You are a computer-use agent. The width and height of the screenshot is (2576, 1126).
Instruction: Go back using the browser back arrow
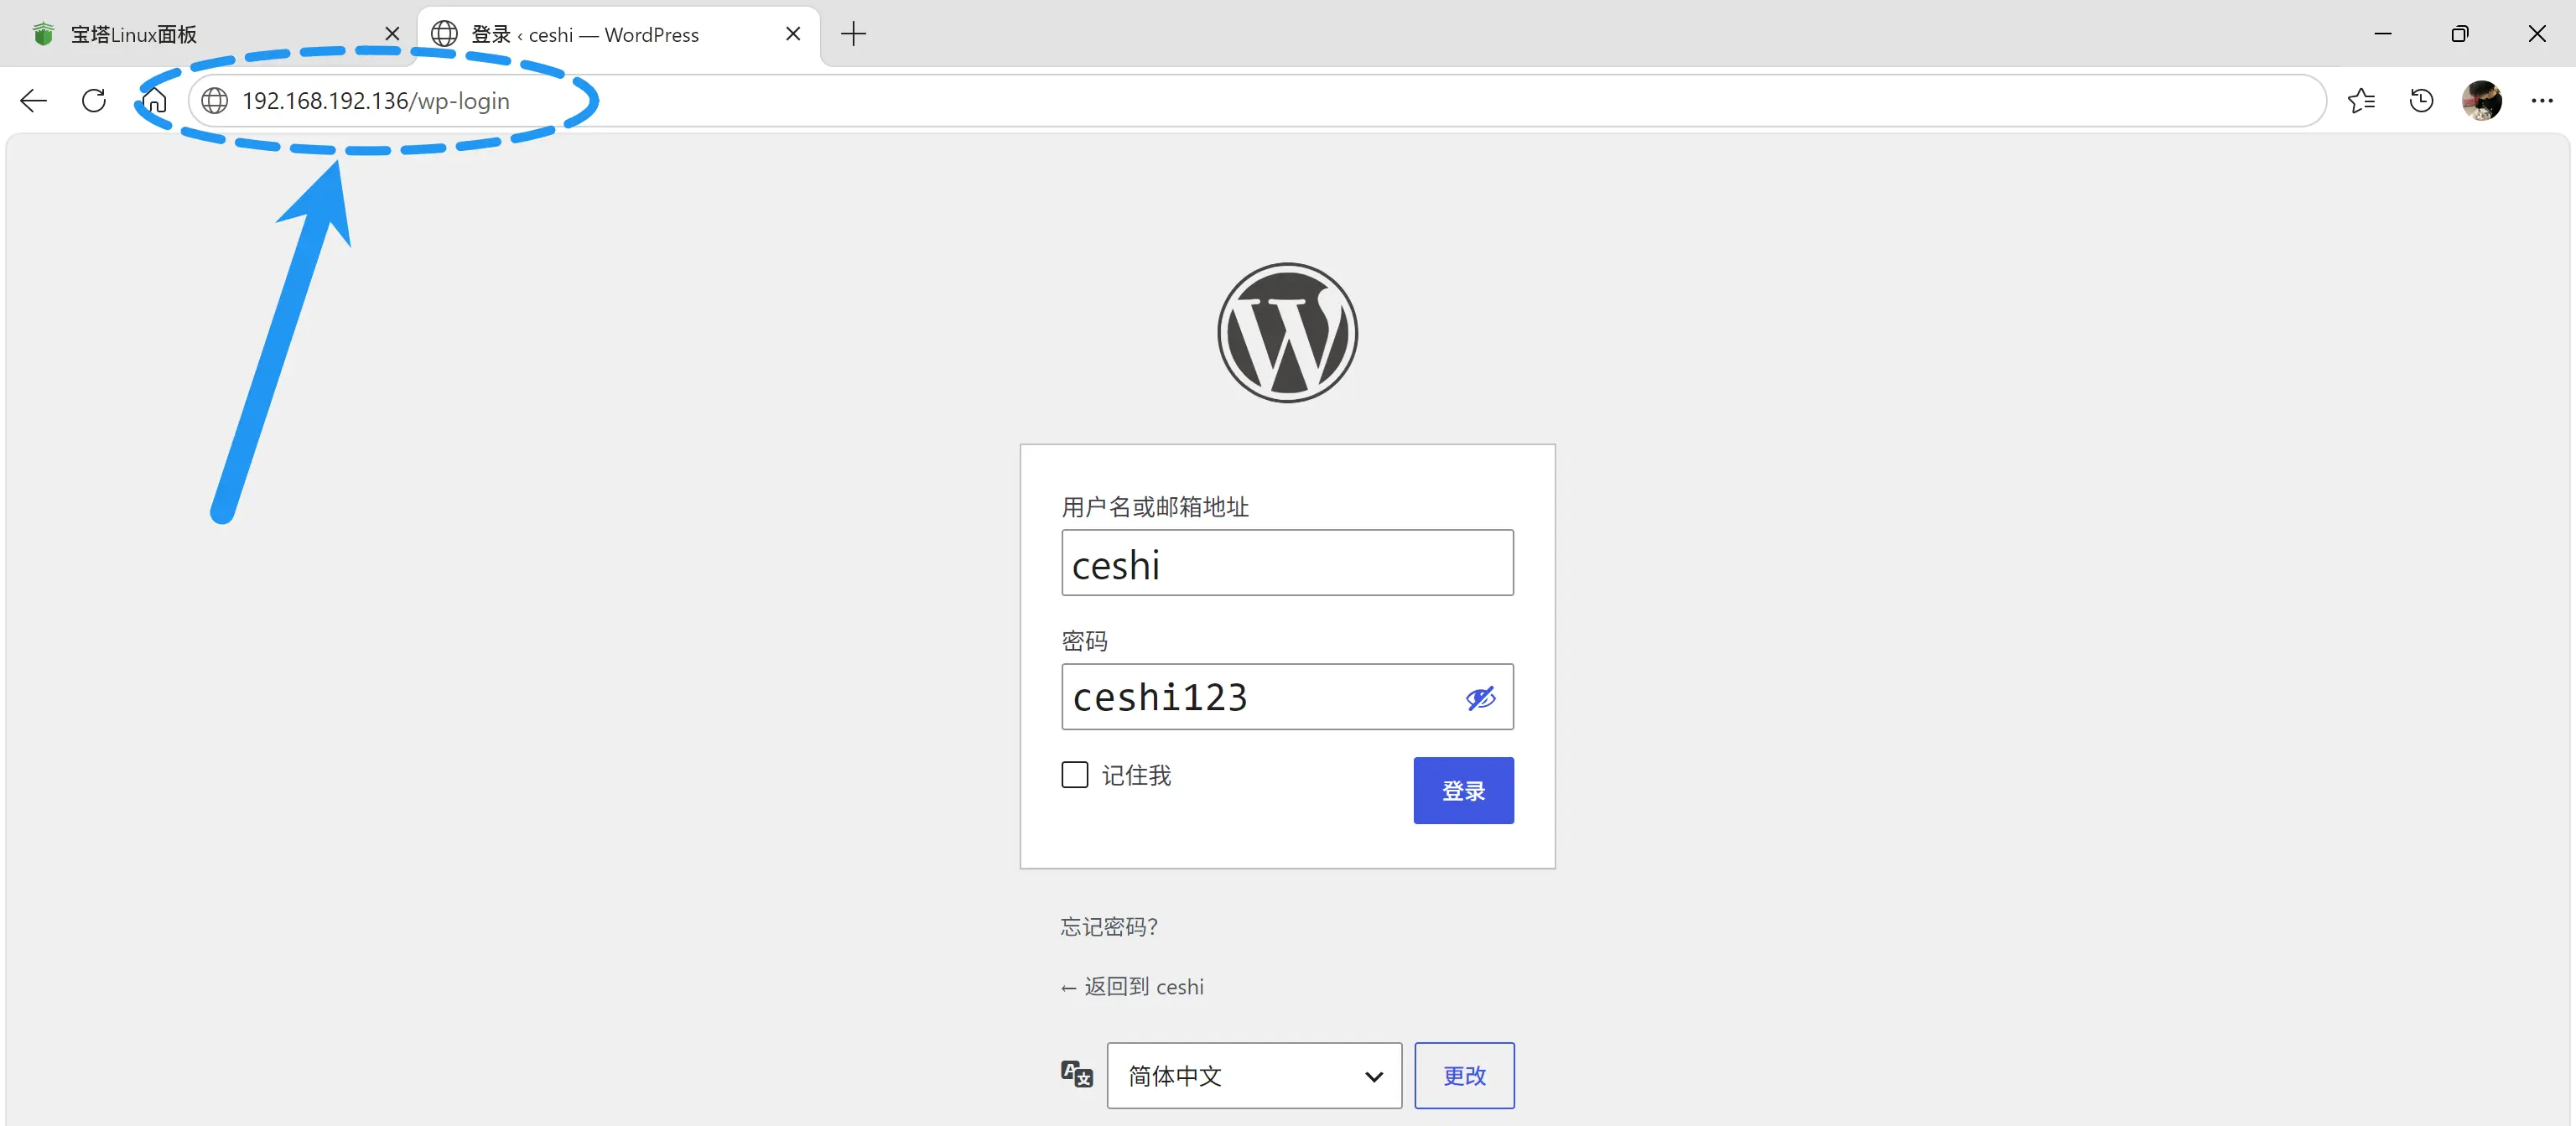point(34,101)
